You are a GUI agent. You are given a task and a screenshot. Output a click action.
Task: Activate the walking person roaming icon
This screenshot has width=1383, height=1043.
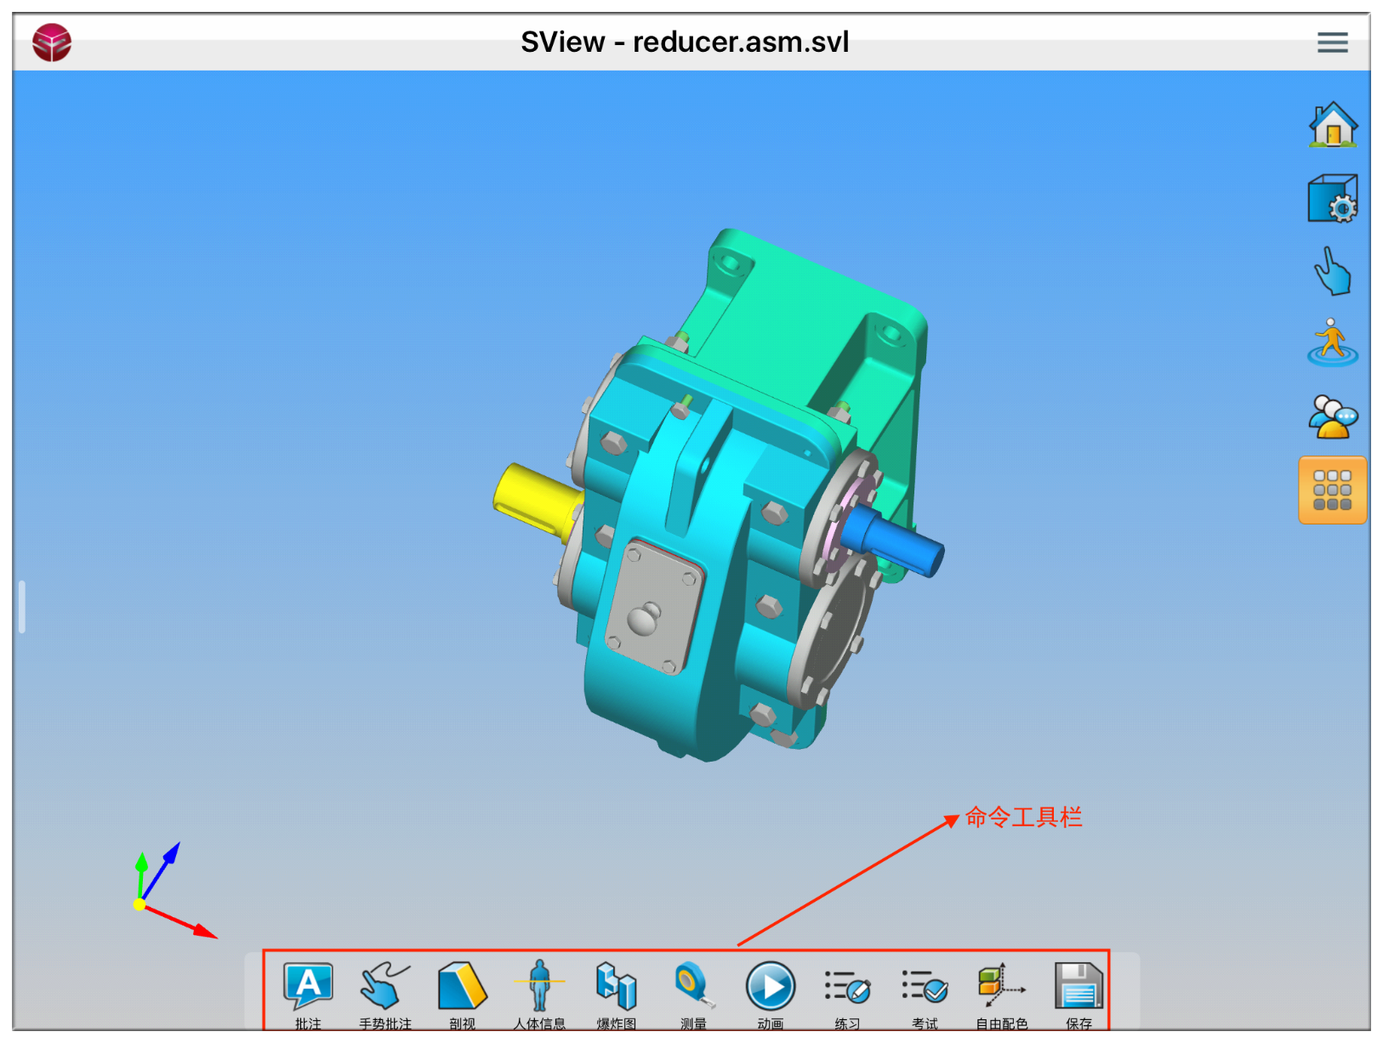click(x=1333, y=343)
